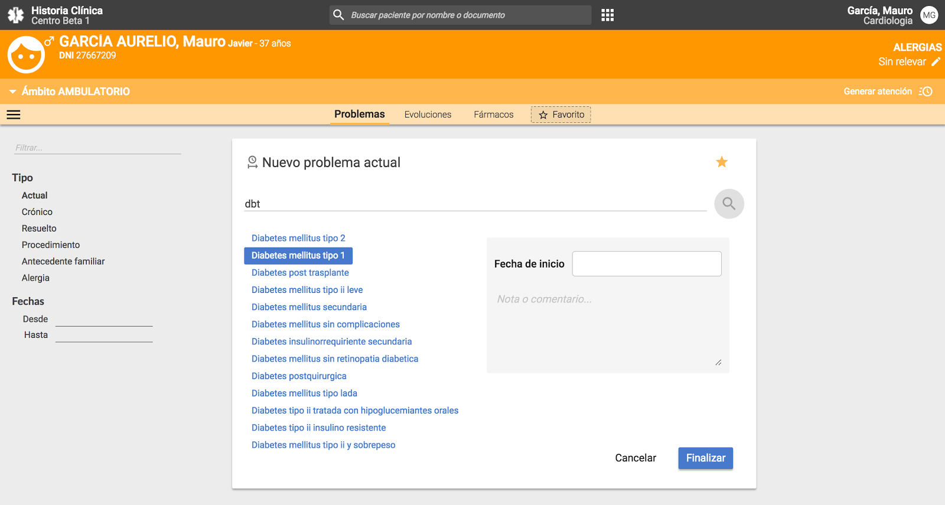Image resolution: width=945 pixels, height=505 pixels.
Task: Click the DNI 27667209 text
Action: (x=87, y=56)
